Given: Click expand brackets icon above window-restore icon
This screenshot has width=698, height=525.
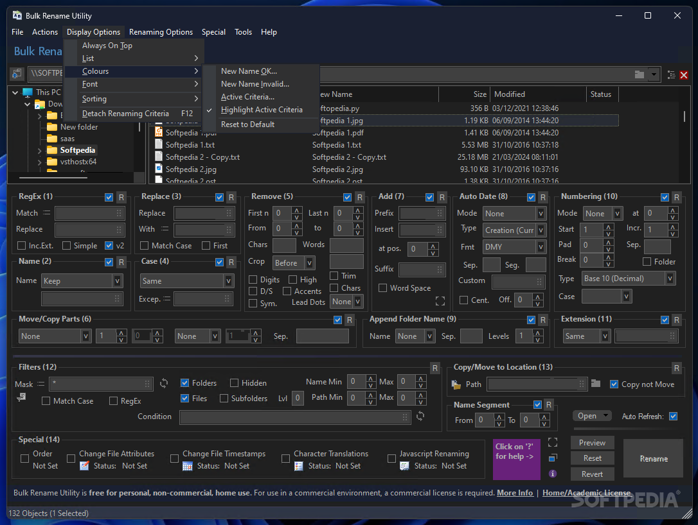Looking at the screenshot, I should click(x=553, y=442).
